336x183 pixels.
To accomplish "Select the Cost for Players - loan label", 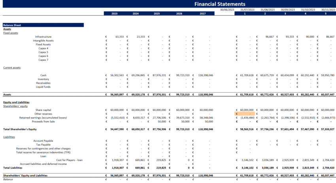I will (70, 160).
